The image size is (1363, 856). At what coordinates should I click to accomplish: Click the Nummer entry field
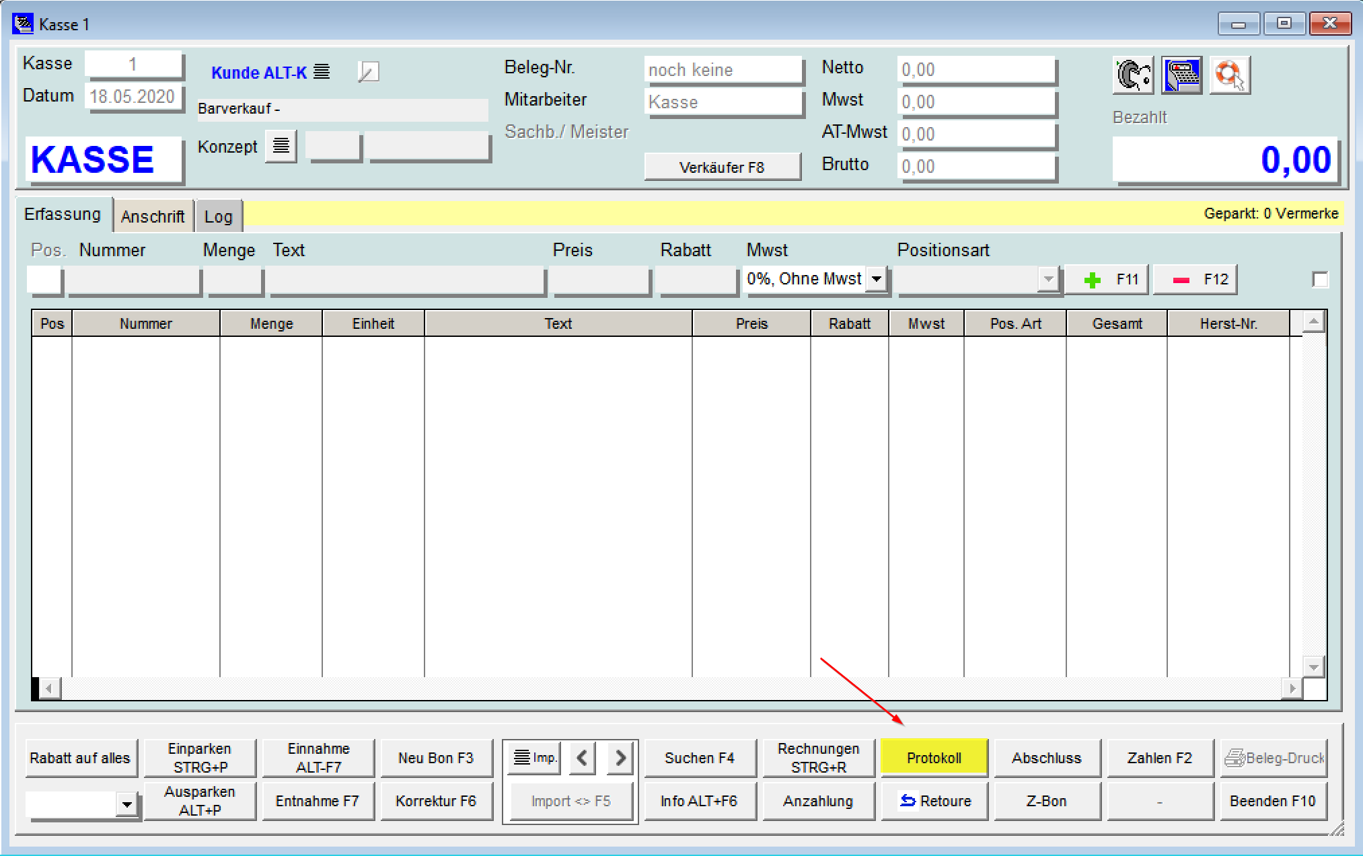tap(134, 280)
